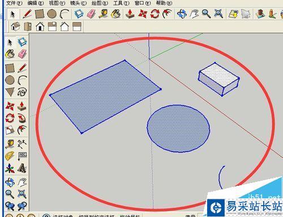Select the arrow Select tool in top toolbar
The image size is (283, 217).
(x=12, y=14)
